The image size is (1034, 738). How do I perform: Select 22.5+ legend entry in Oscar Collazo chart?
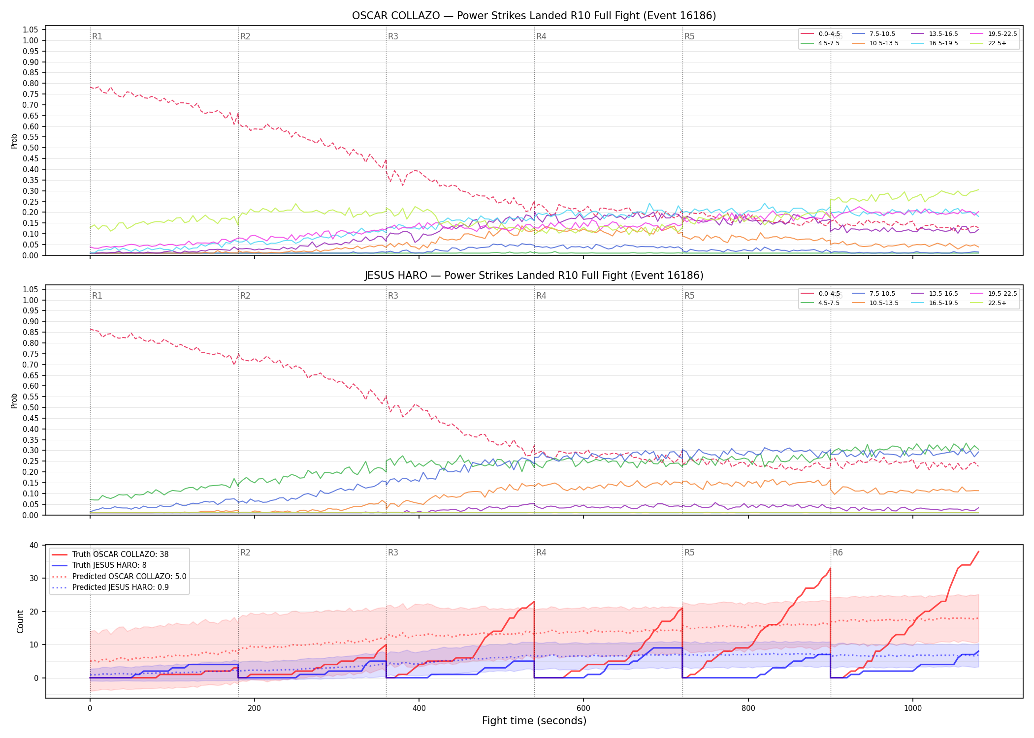(x=988, y=43)
